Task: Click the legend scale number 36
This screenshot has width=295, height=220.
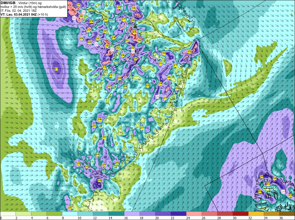Action: [281, 218]
